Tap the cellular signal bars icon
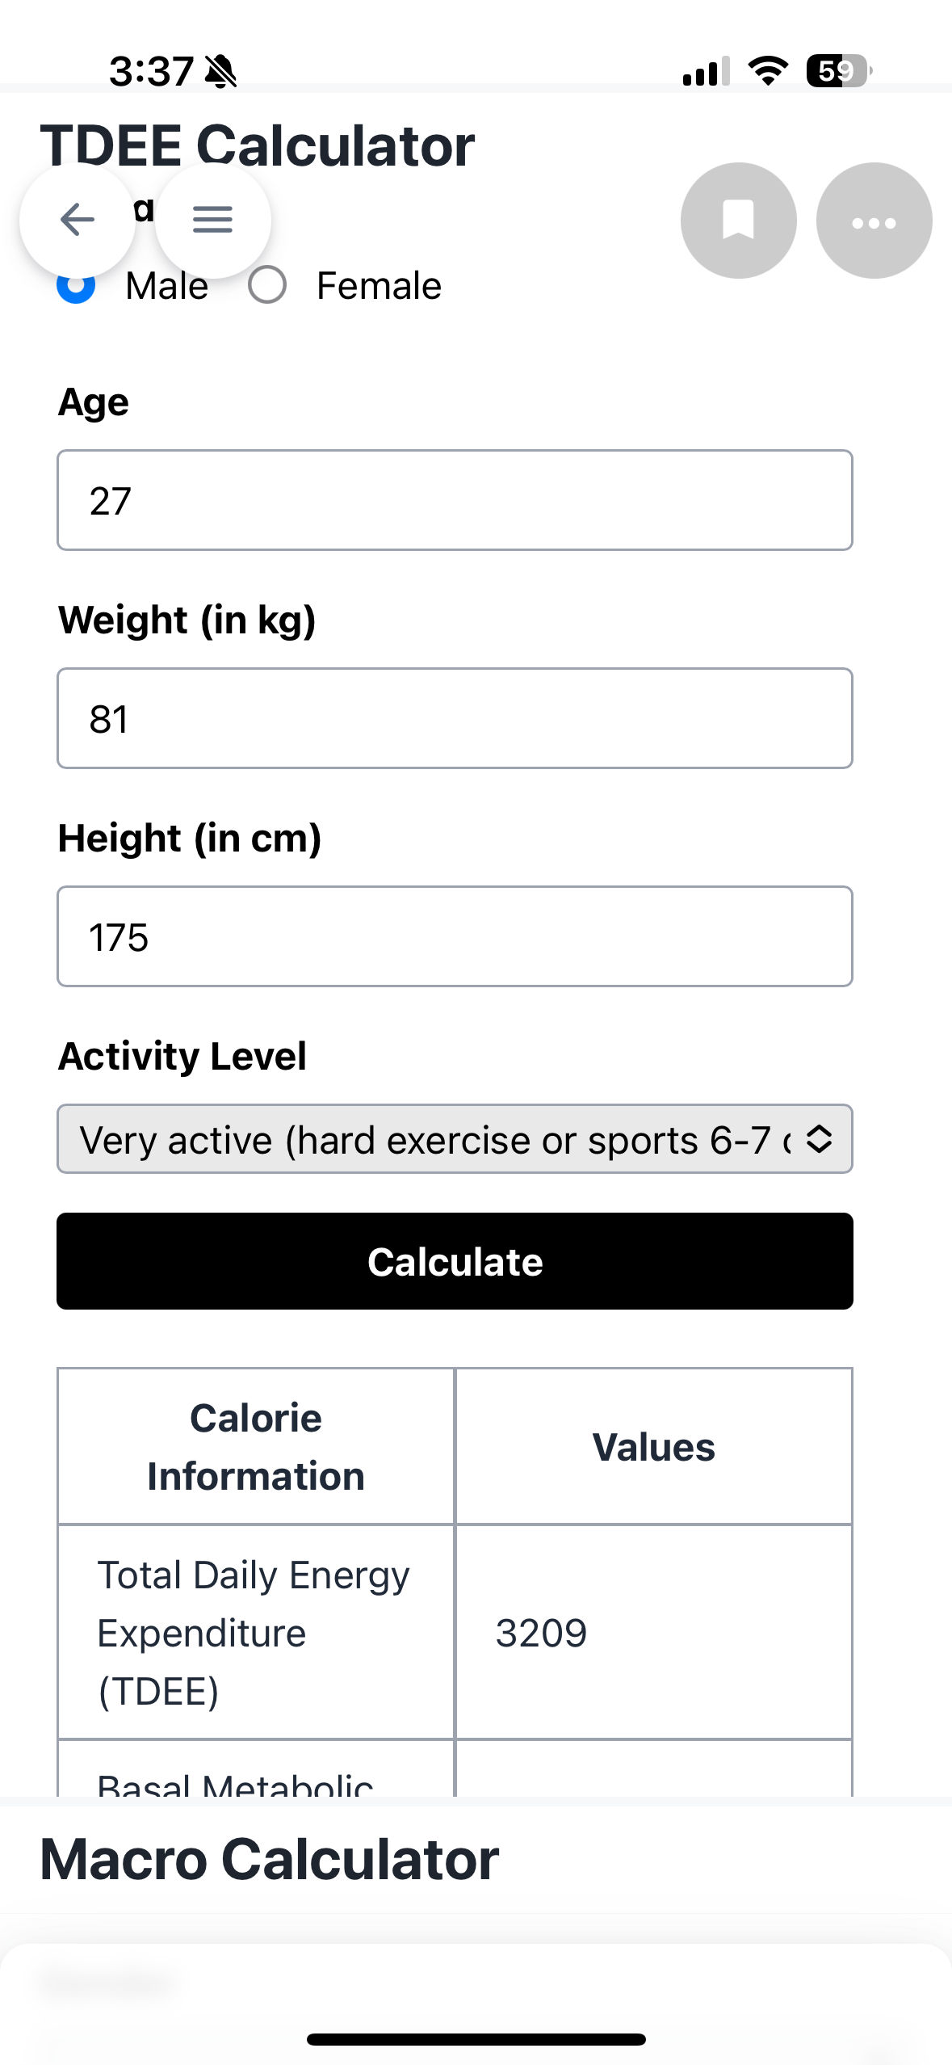The image size is (952, 2065). 706,71
